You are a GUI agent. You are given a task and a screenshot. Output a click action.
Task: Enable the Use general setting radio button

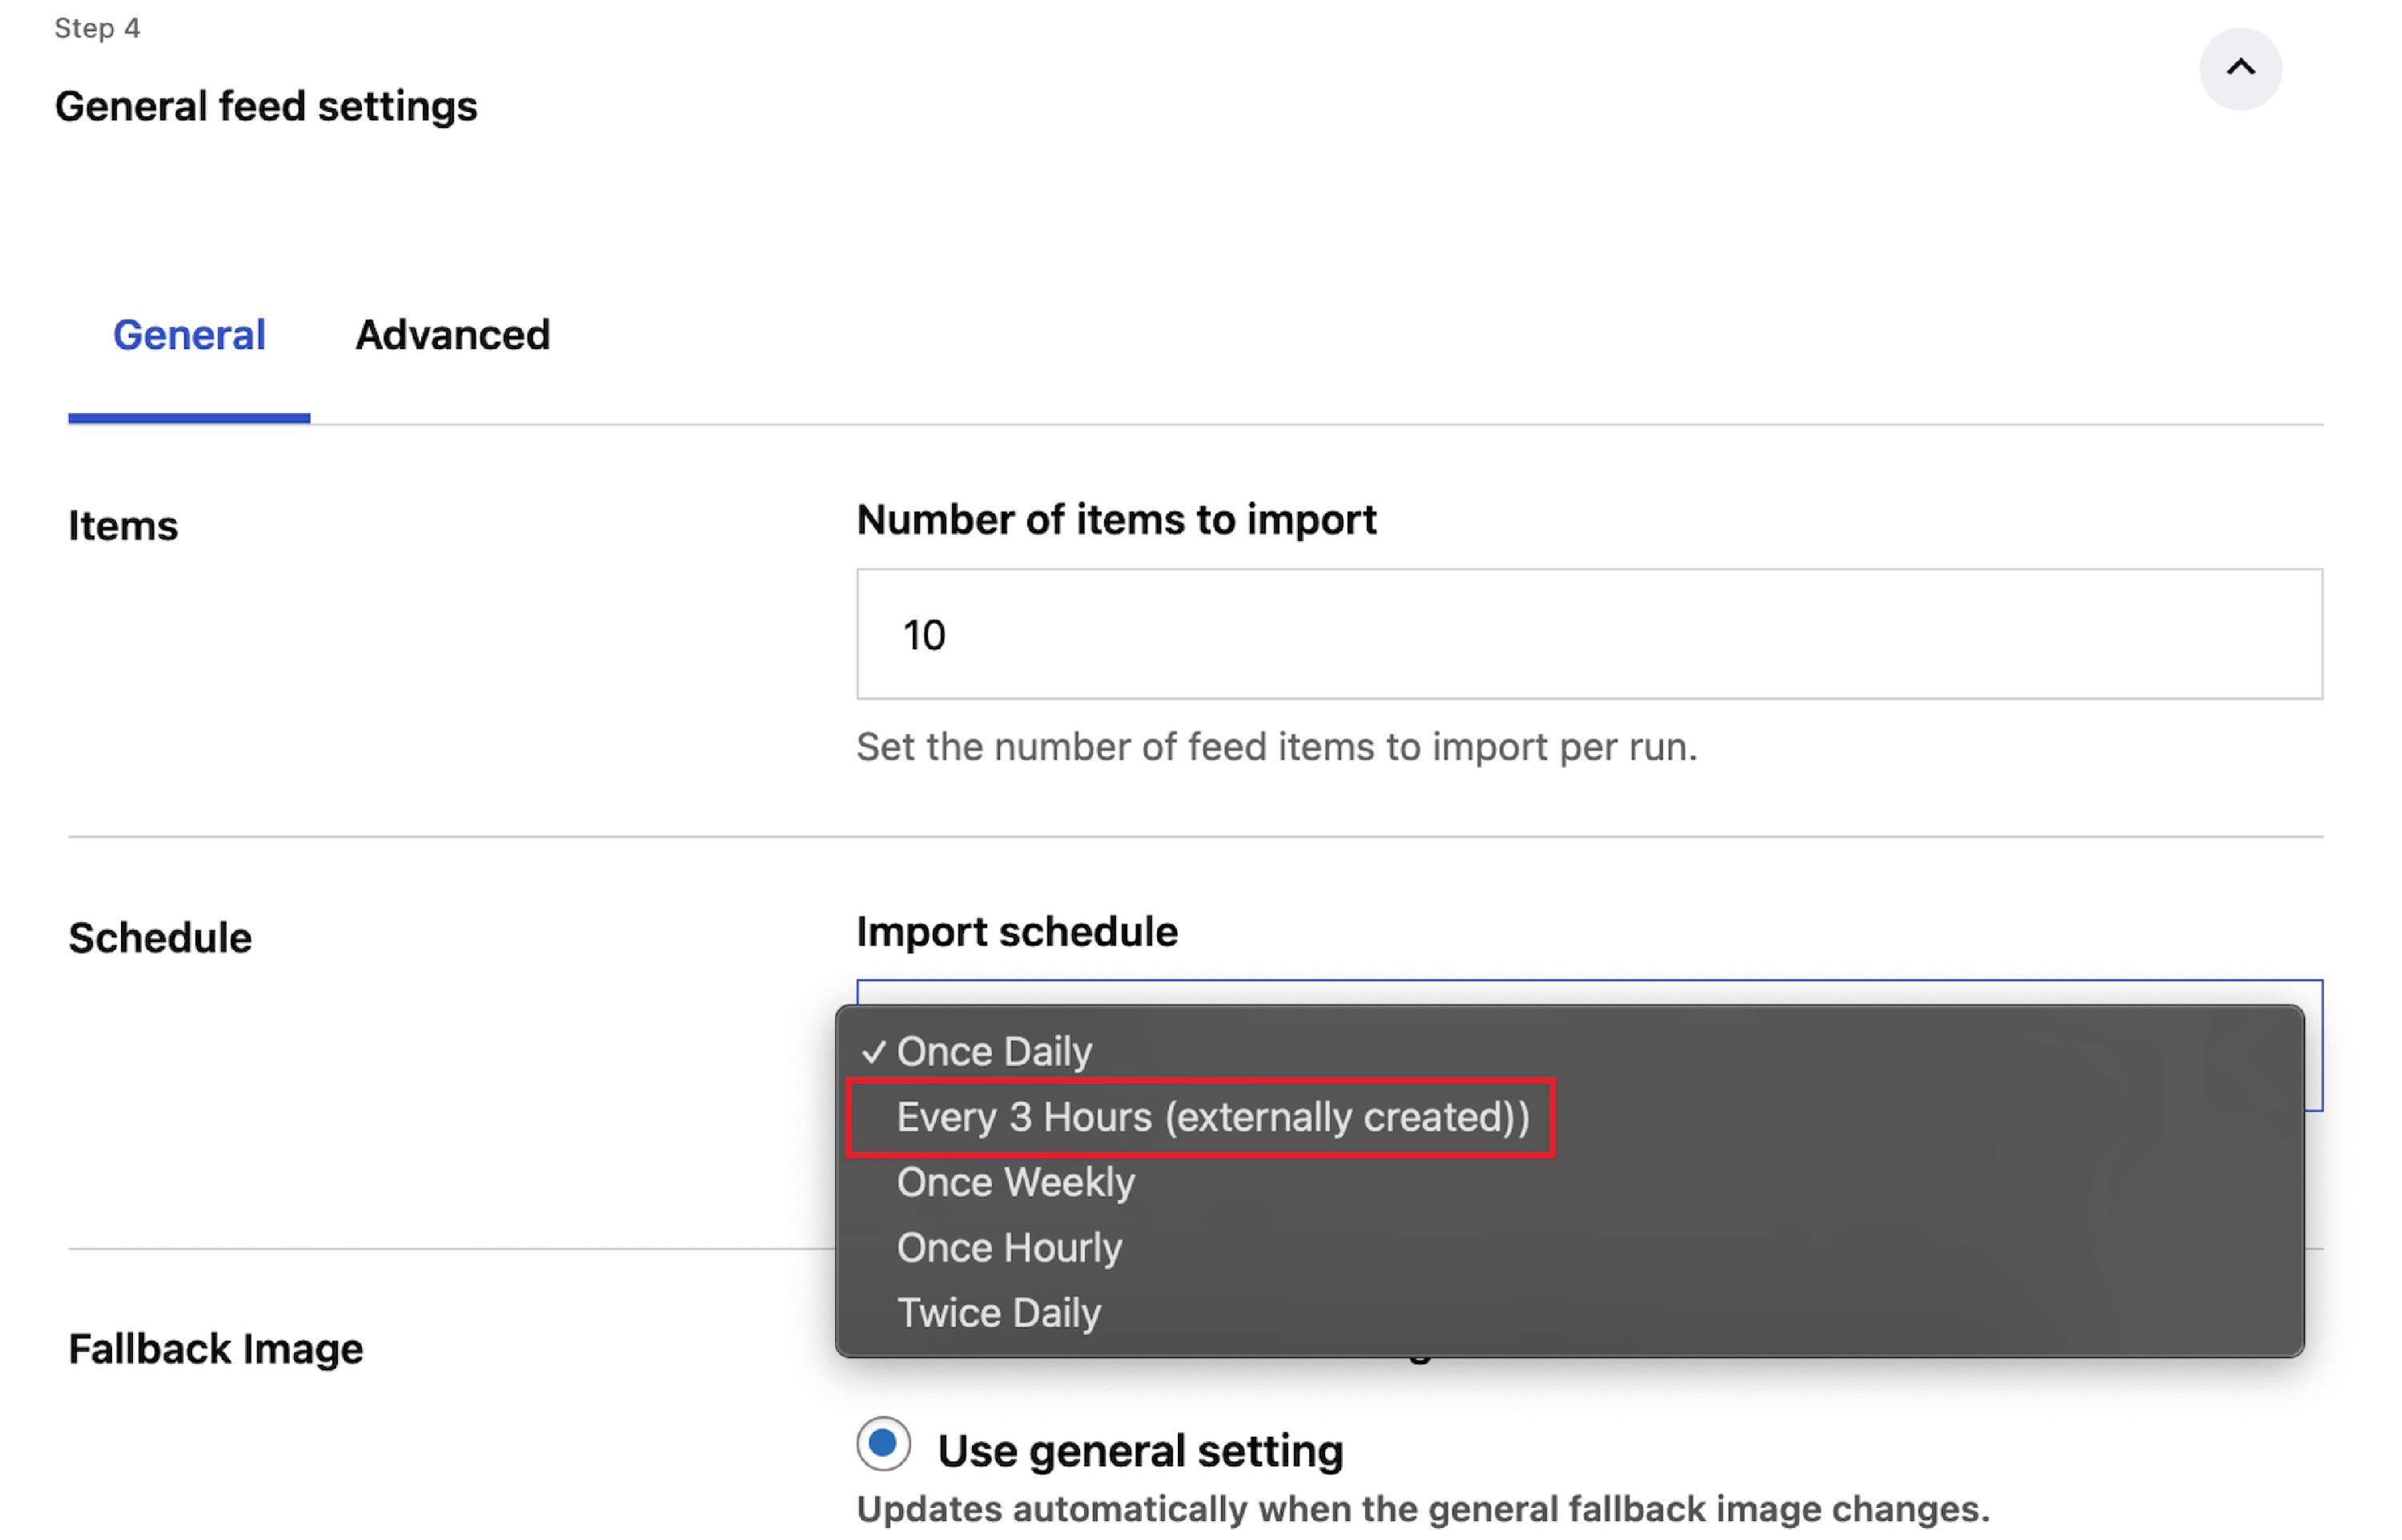tap(883, 1443)
